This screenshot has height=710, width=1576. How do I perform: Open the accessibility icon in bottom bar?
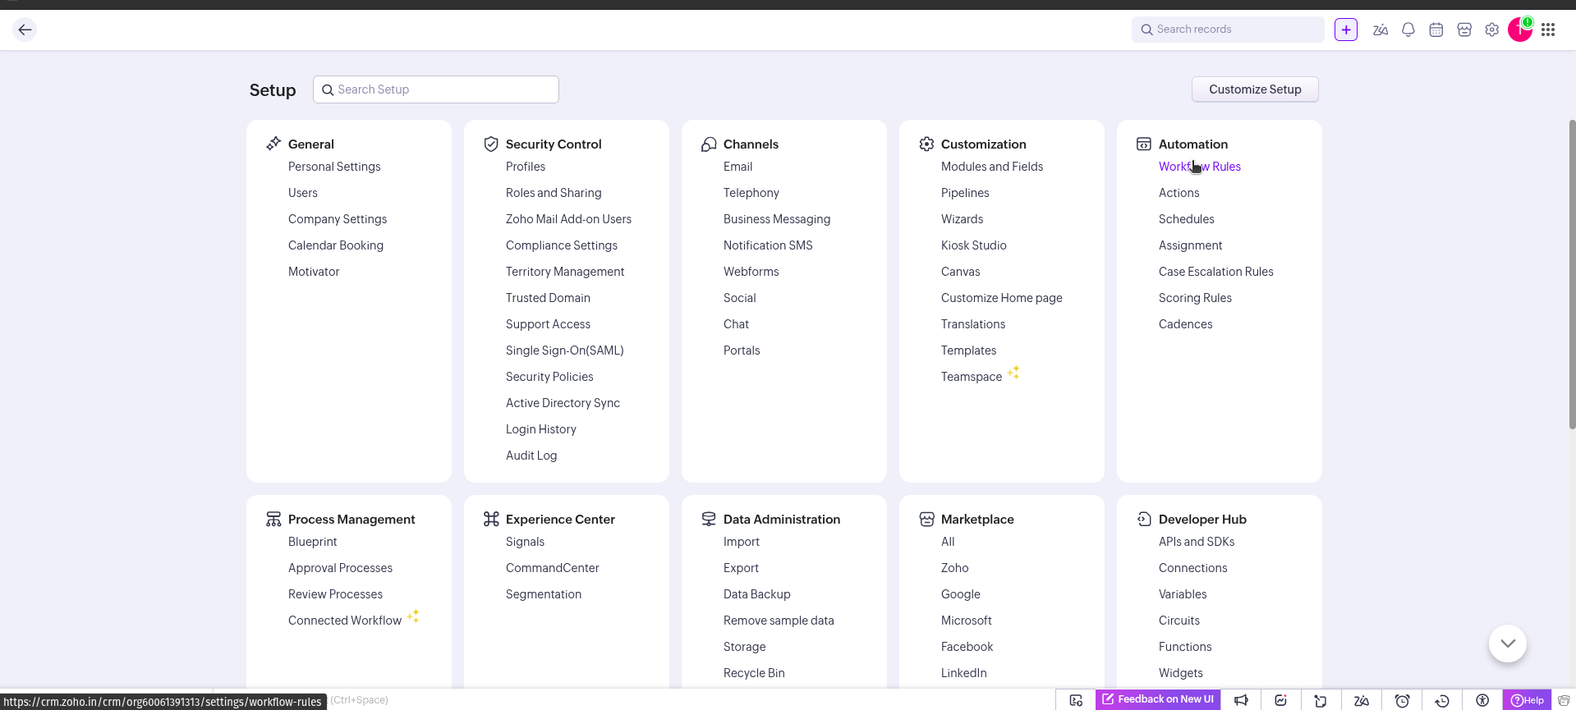pyautogui.click(x=1482, y=700)
